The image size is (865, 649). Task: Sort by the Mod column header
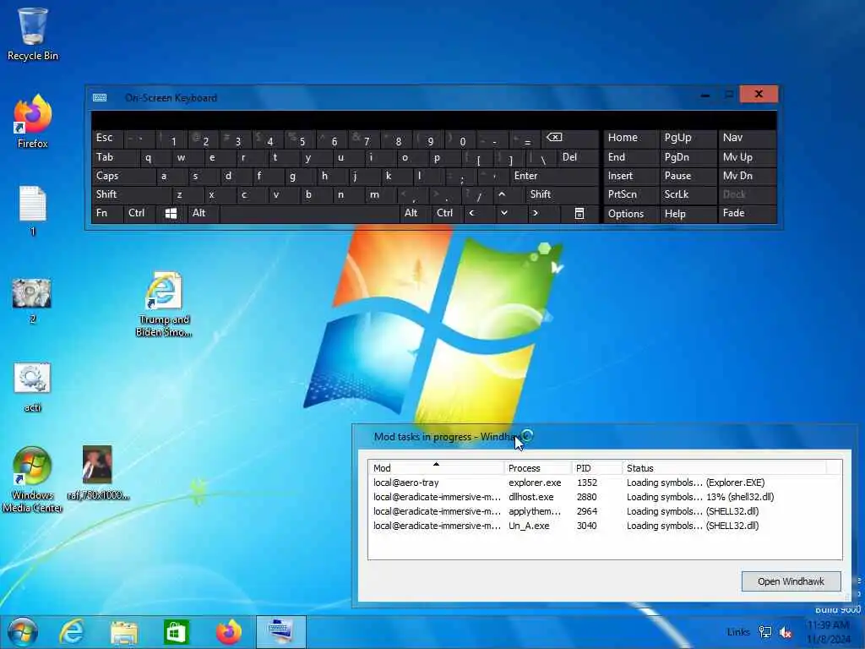pos(436,468)
